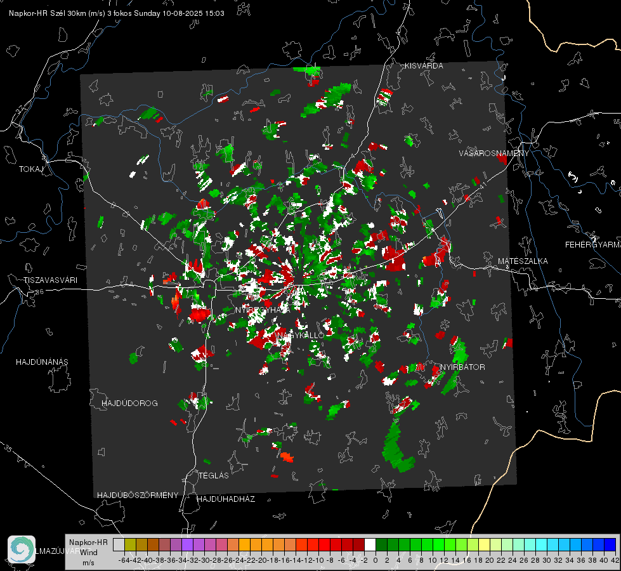Click the NAGYKÁLLÓ town label
Screen dimensions: 621x571
click(x=301, y=336)
